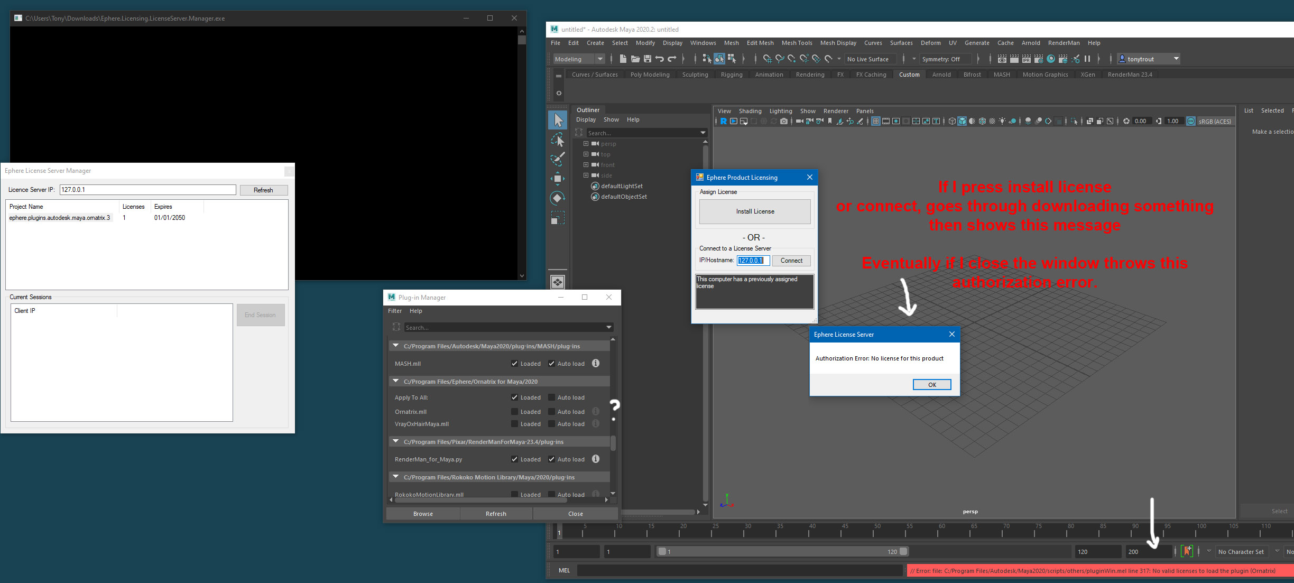Toggle Ornatrix.mll Auto load checkbox

(x=550, y=410)
